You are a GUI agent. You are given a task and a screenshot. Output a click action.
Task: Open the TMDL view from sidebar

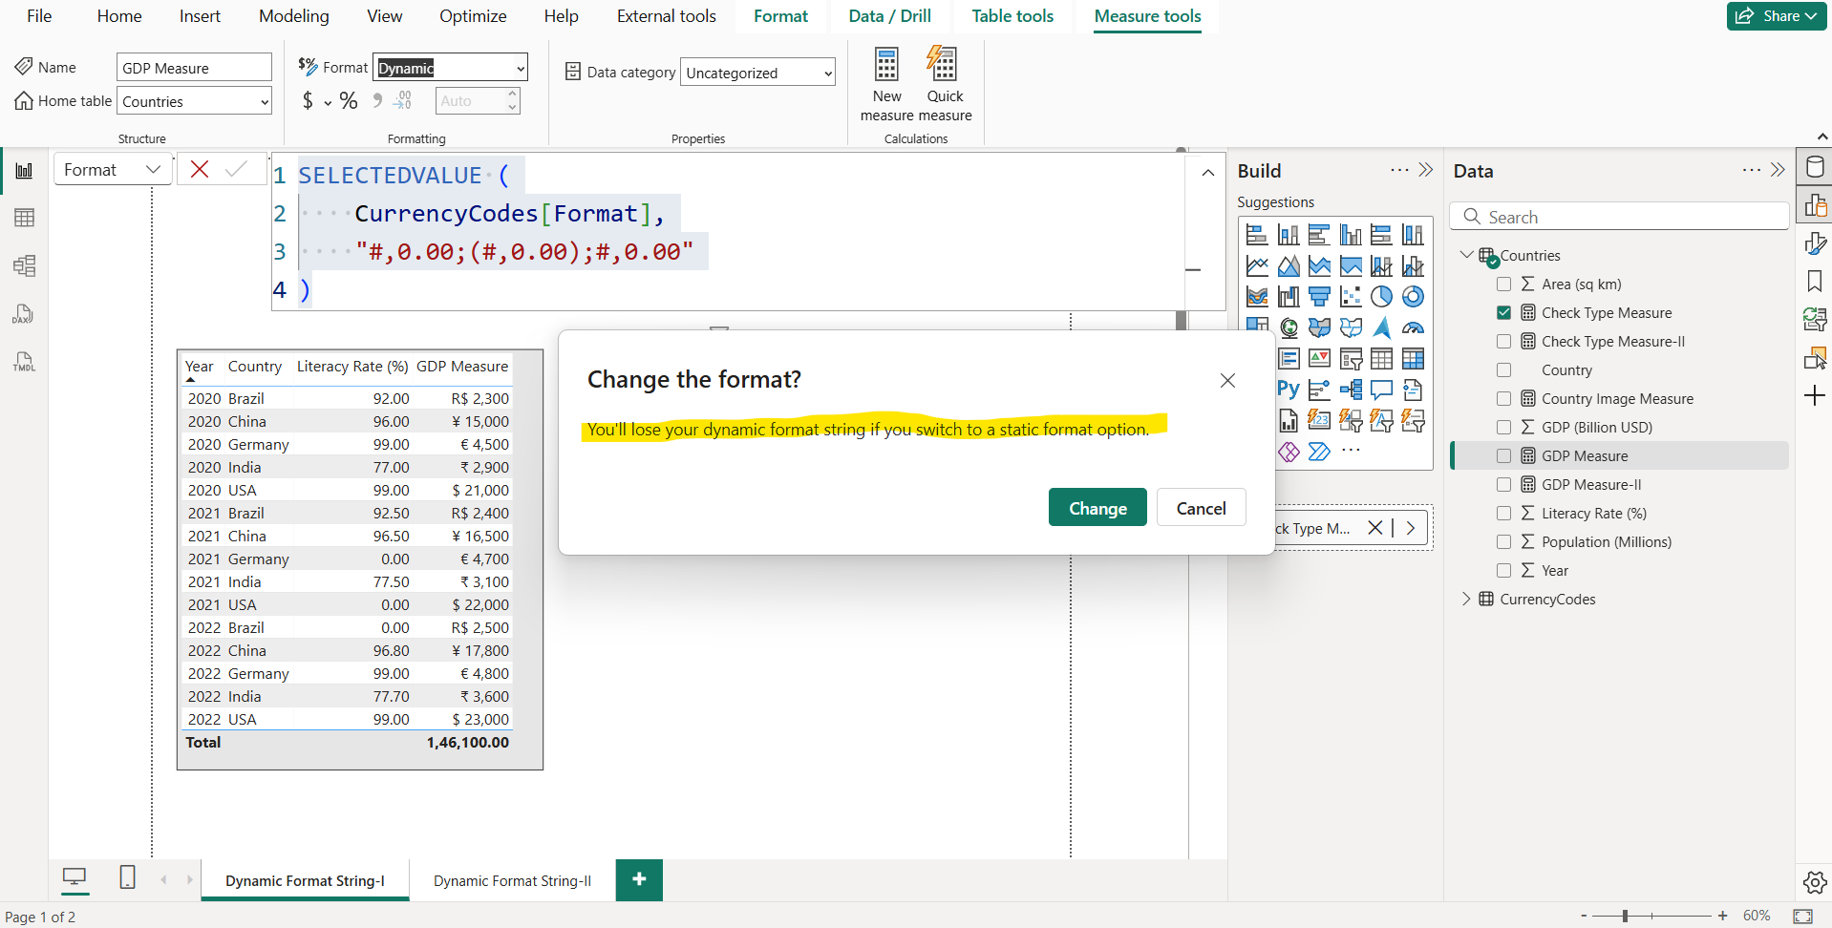click(24, 362)
